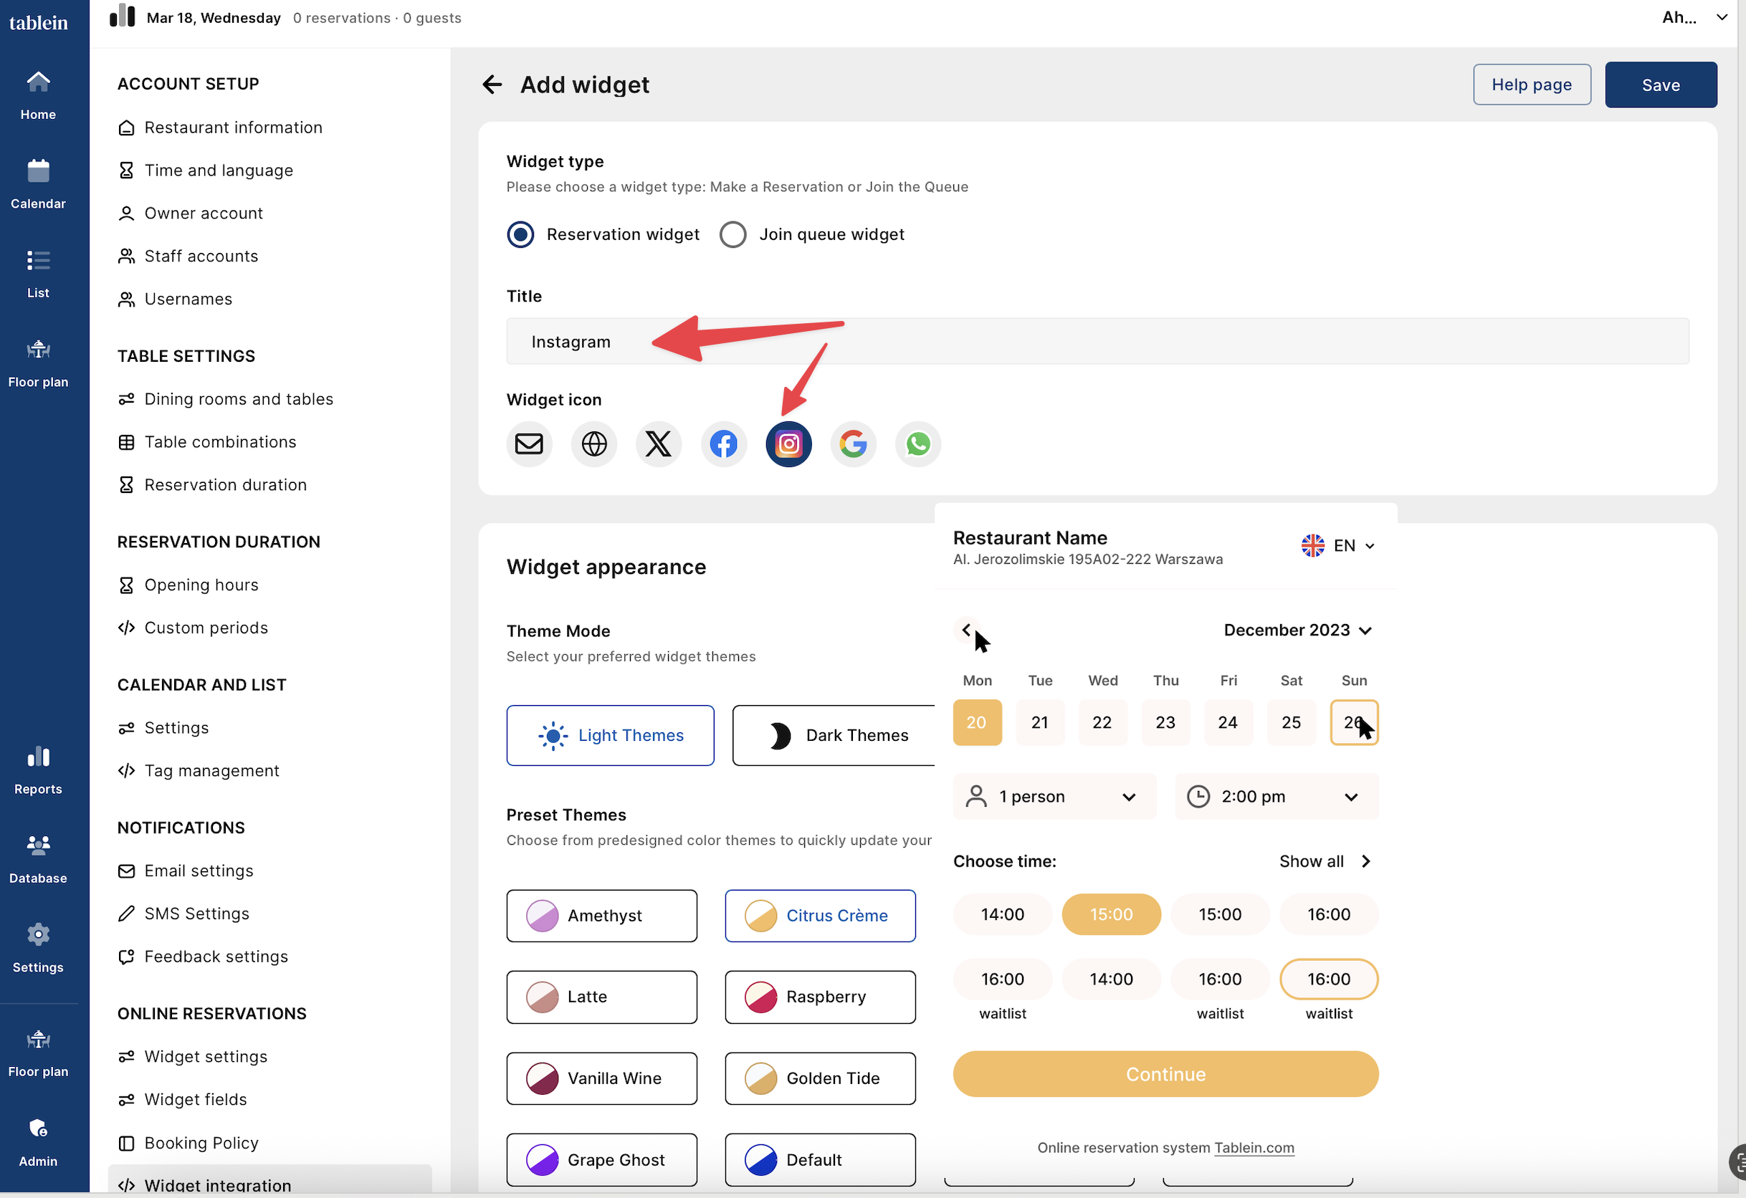Choose the Google widget icon
1746x1198 pixels.
pos(853,444)
